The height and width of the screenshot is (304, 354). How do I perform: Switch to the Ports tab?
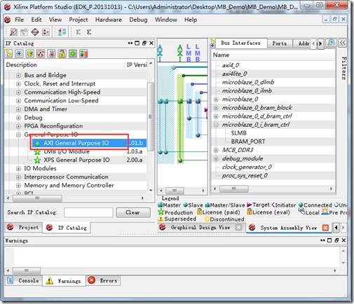click(x=280, y=43)
